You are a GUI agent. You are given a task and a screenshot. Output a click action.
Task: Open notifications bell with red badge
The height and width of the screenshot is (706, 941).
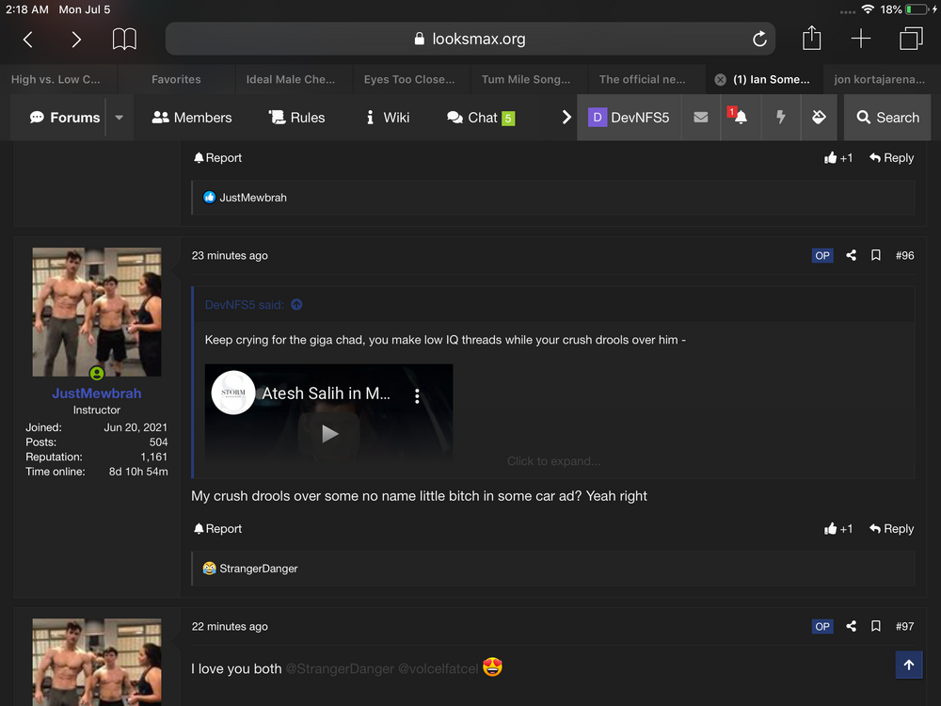(740, 117)
